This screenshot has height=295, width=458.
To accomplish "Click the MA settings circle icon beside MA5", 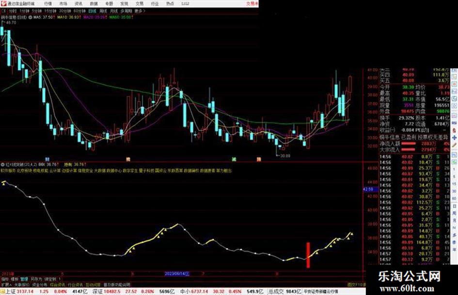I will [x=31, y=17].
